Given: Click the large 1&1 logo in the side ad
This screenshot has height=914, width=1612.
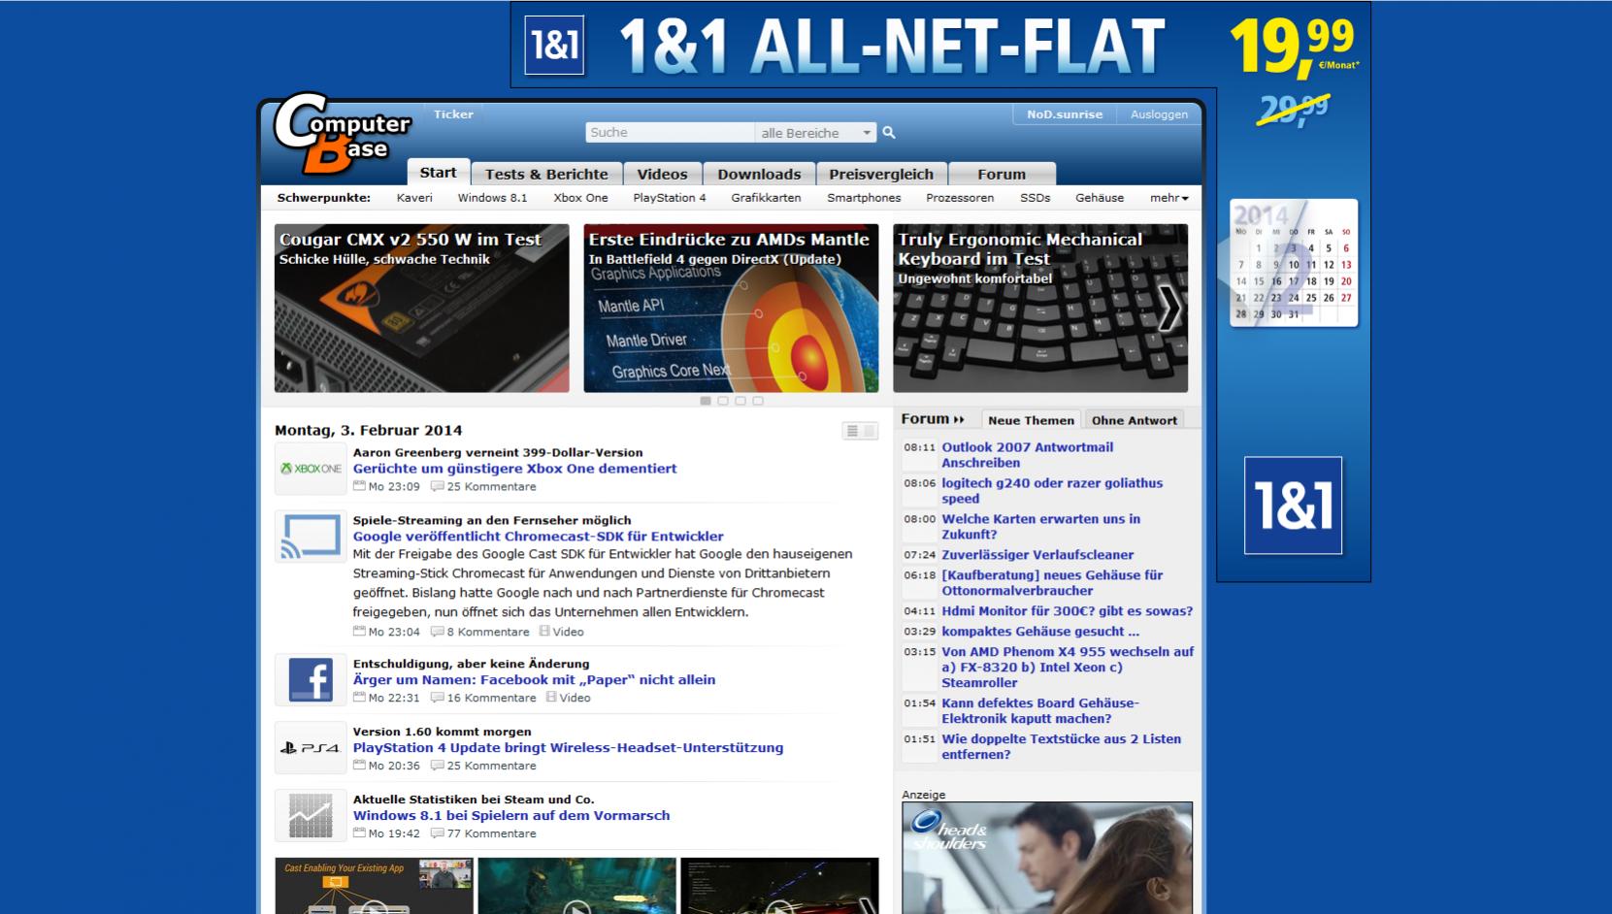Looking at the screenshot, I should coord(1294,506).
